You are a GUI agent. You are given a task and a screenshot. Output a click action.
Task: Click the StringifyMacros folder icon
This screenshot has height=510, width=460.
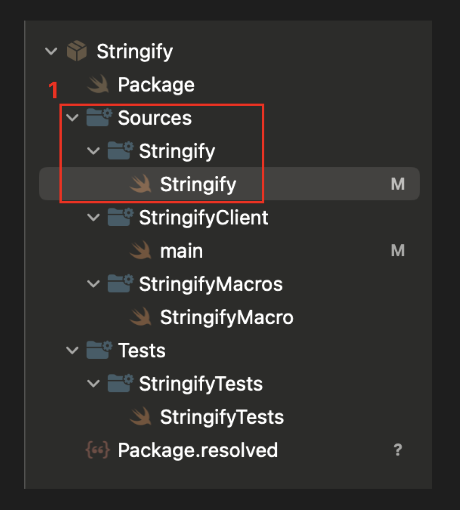pos(120,284)
